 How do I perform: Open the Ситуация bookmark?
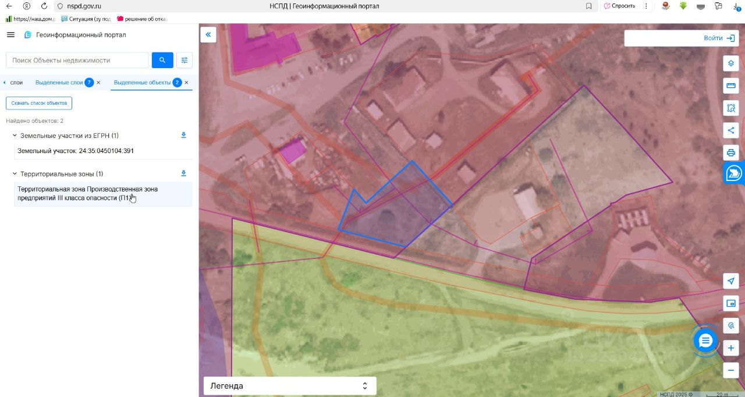[x=86, y=19]
